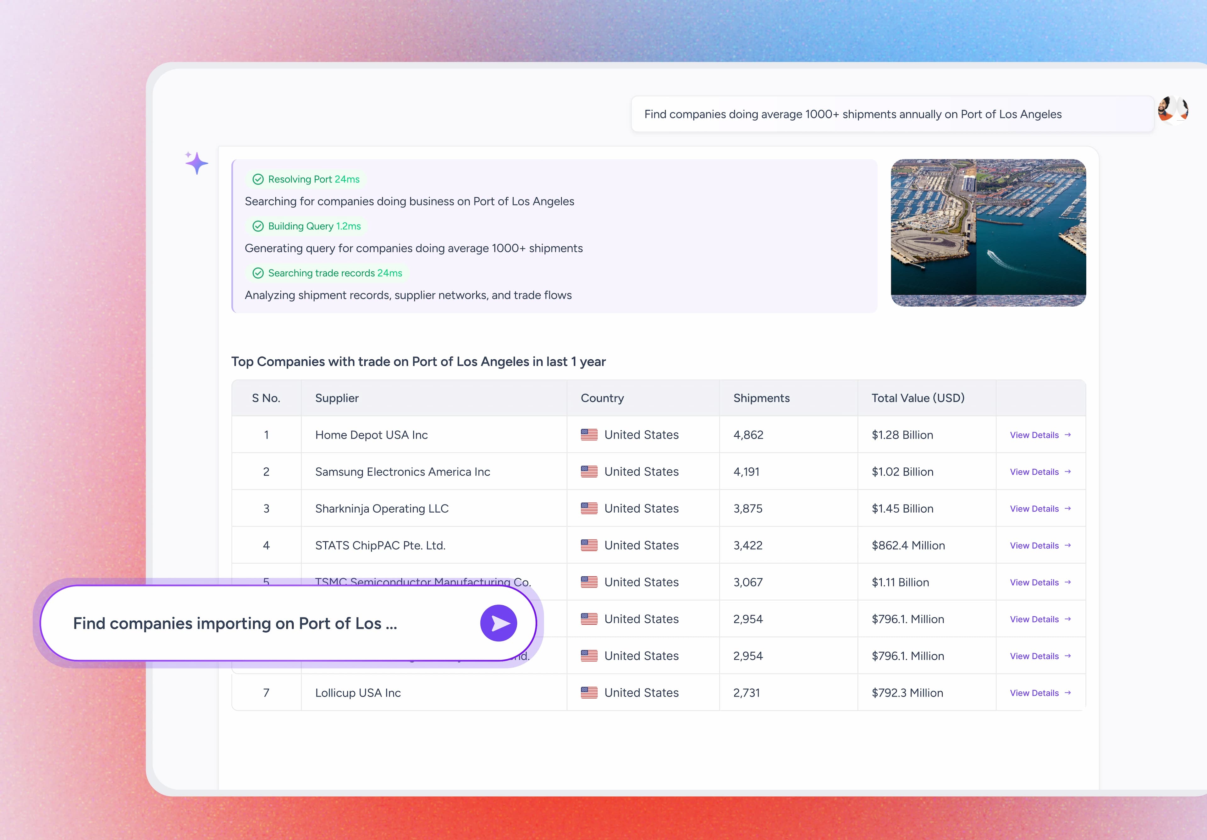The height and width of the screenshot is (840, 1207).
Task: Click the 2,731 shipments value
Action: point(747,692)
